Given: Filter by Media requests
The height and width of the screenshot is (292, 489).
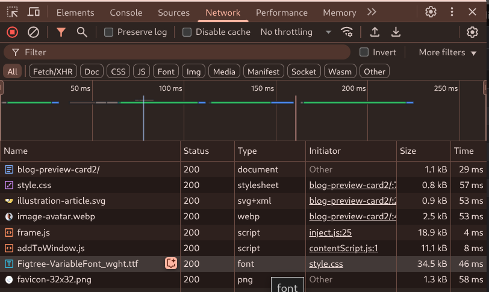Looking at the screenshot, I should click(224, 71).
